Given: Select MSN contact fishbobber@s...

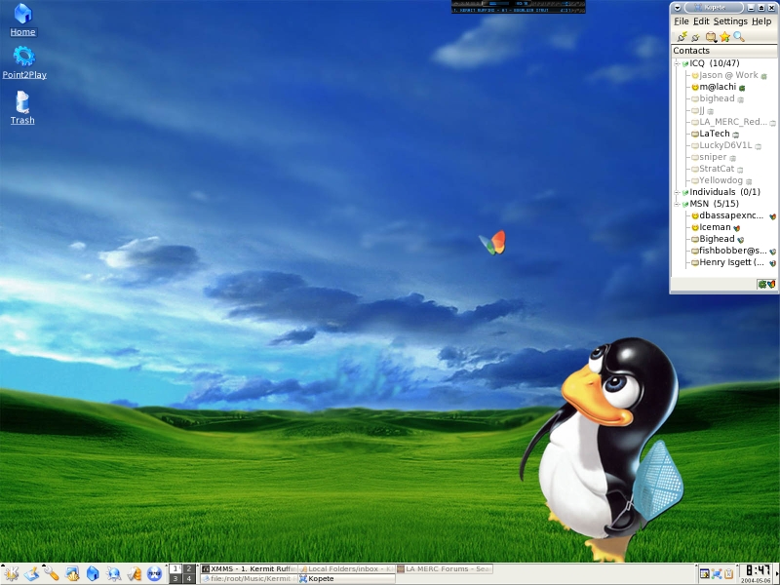Looking at the screenshot, I should click(x=733, y=251).
